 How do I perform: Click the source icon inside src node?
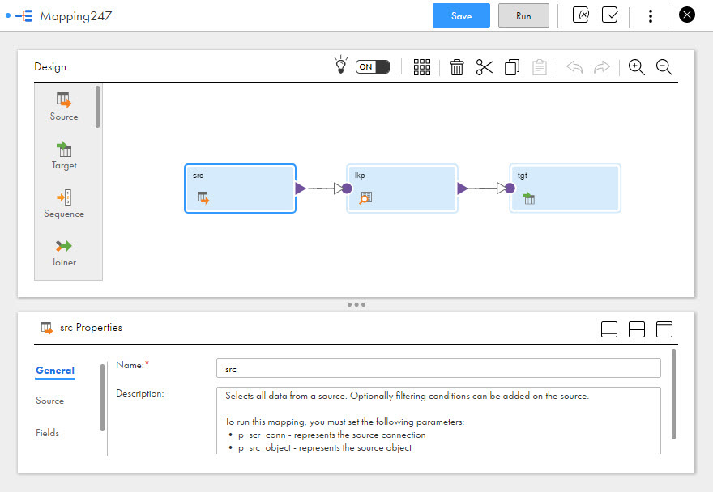click(x=203, y=197)
